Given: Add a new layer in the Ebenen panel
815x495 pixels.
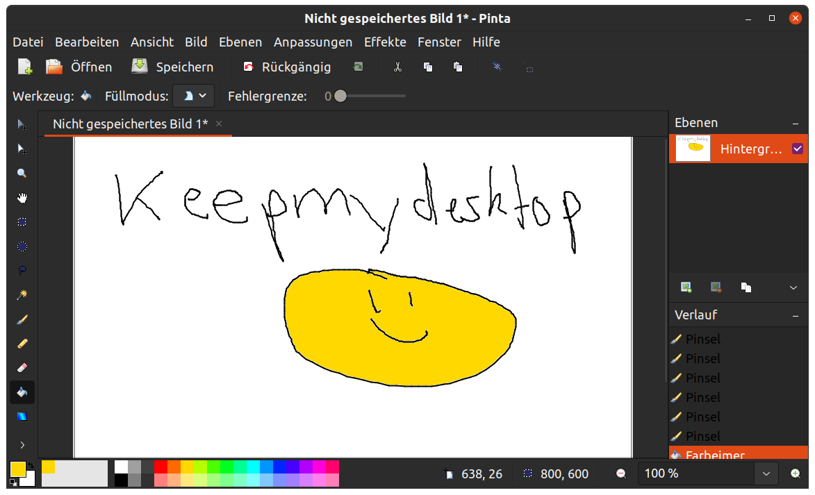Looking at the screenshot, I should click(686, 287).
